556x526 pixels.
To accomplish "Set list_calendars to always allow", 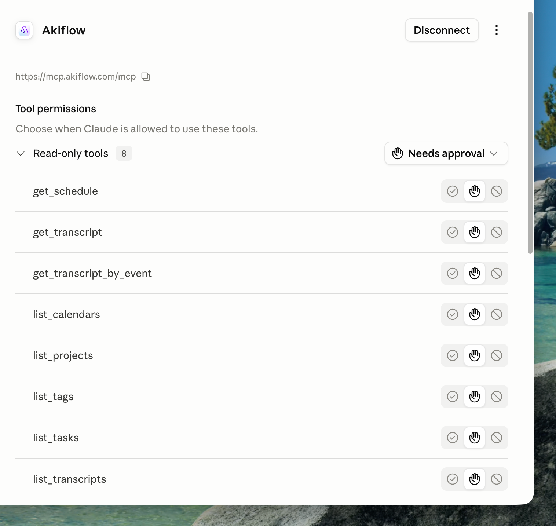I will coord(453,314).
